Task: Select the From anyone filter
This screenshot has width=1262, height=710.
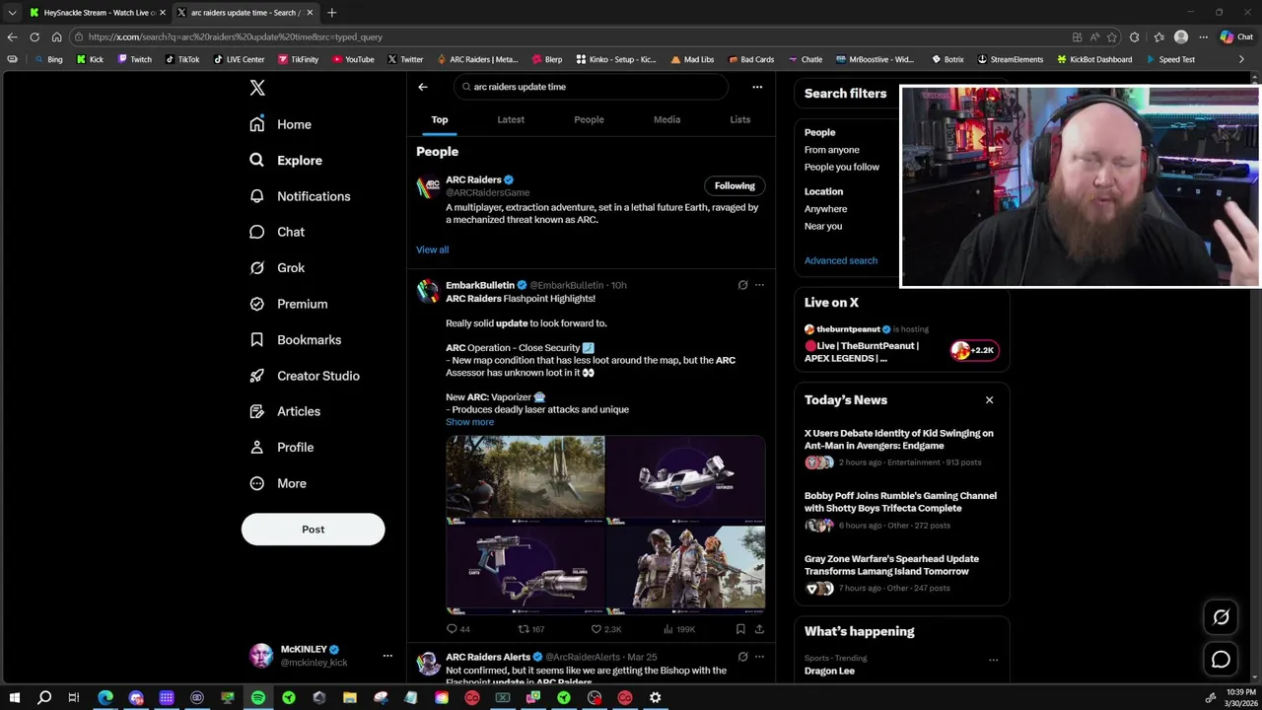Action: 832,150
